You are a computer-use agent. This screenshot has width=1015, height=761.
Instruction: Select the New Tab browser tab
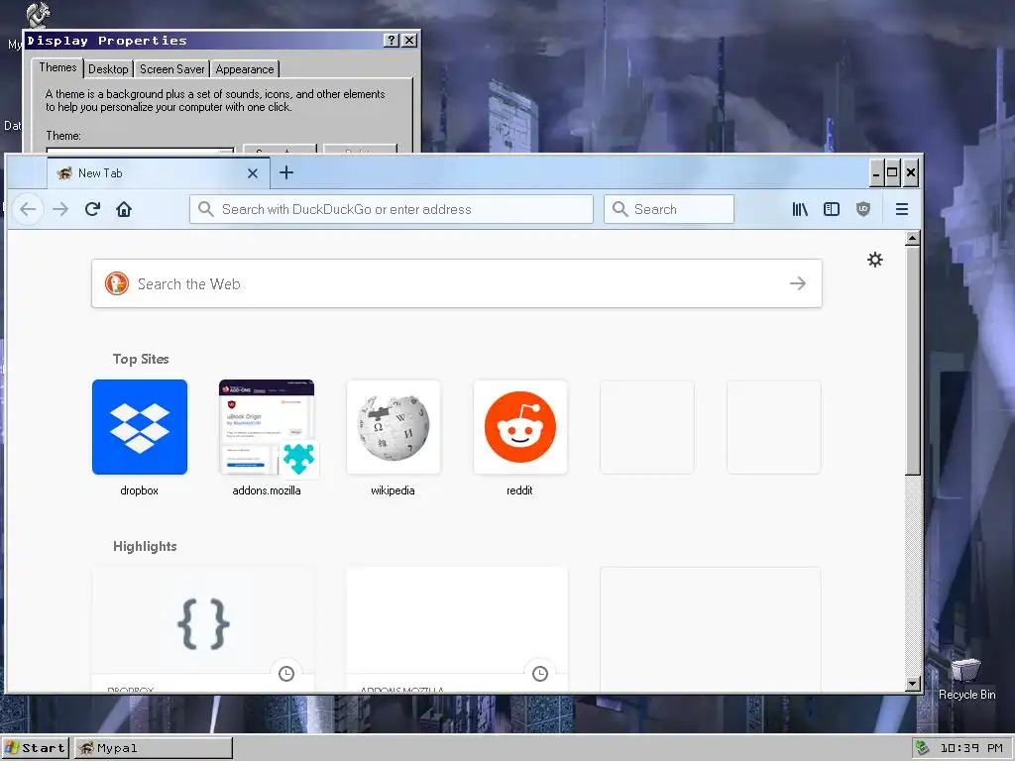click(x=158, y=172)
